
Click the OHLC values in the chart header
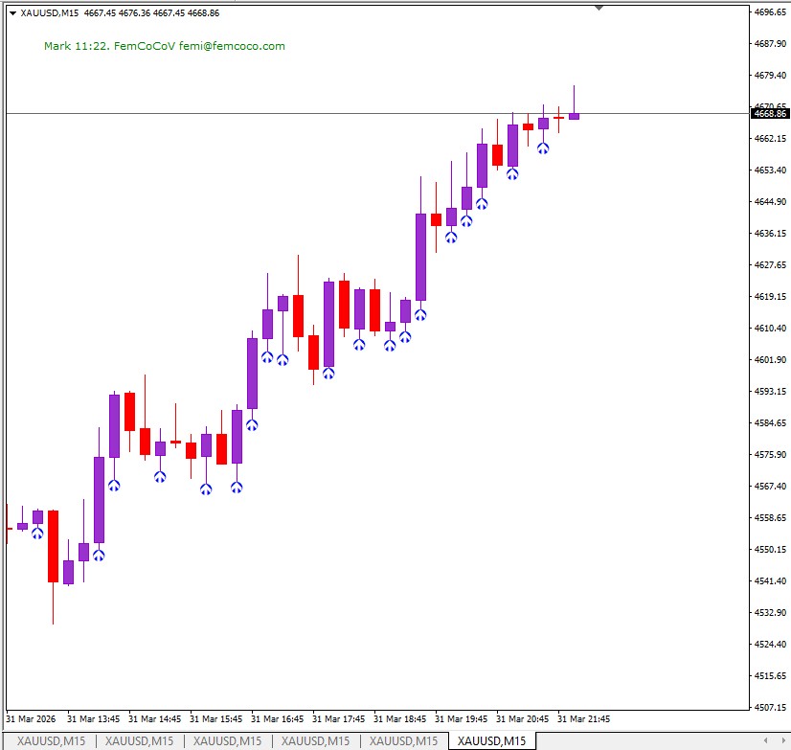click(x=151, y=13)
